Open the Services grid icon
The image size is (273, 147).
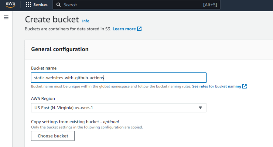(28, 5)
